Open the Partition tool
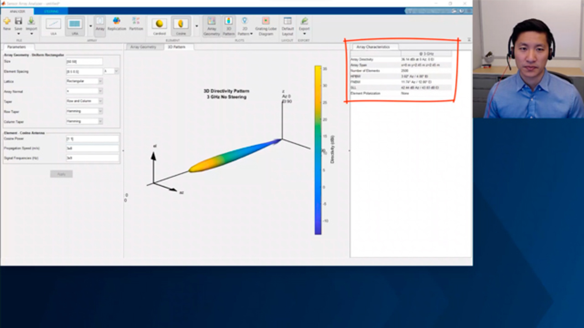The width and height of the screenshot is (584, 328). (136, 24)
